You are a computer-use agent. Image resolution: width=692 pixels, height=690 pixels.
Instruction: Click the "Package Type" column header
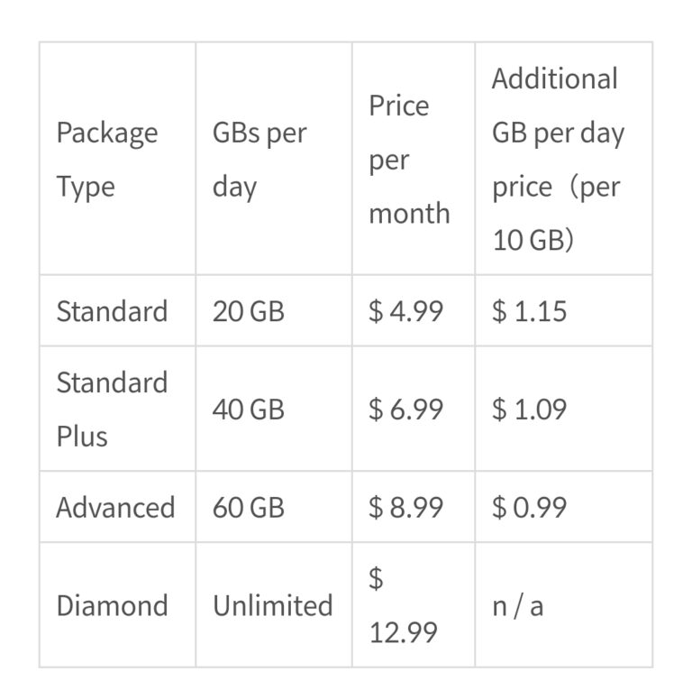pyautogui.click(x=106, y=160)
